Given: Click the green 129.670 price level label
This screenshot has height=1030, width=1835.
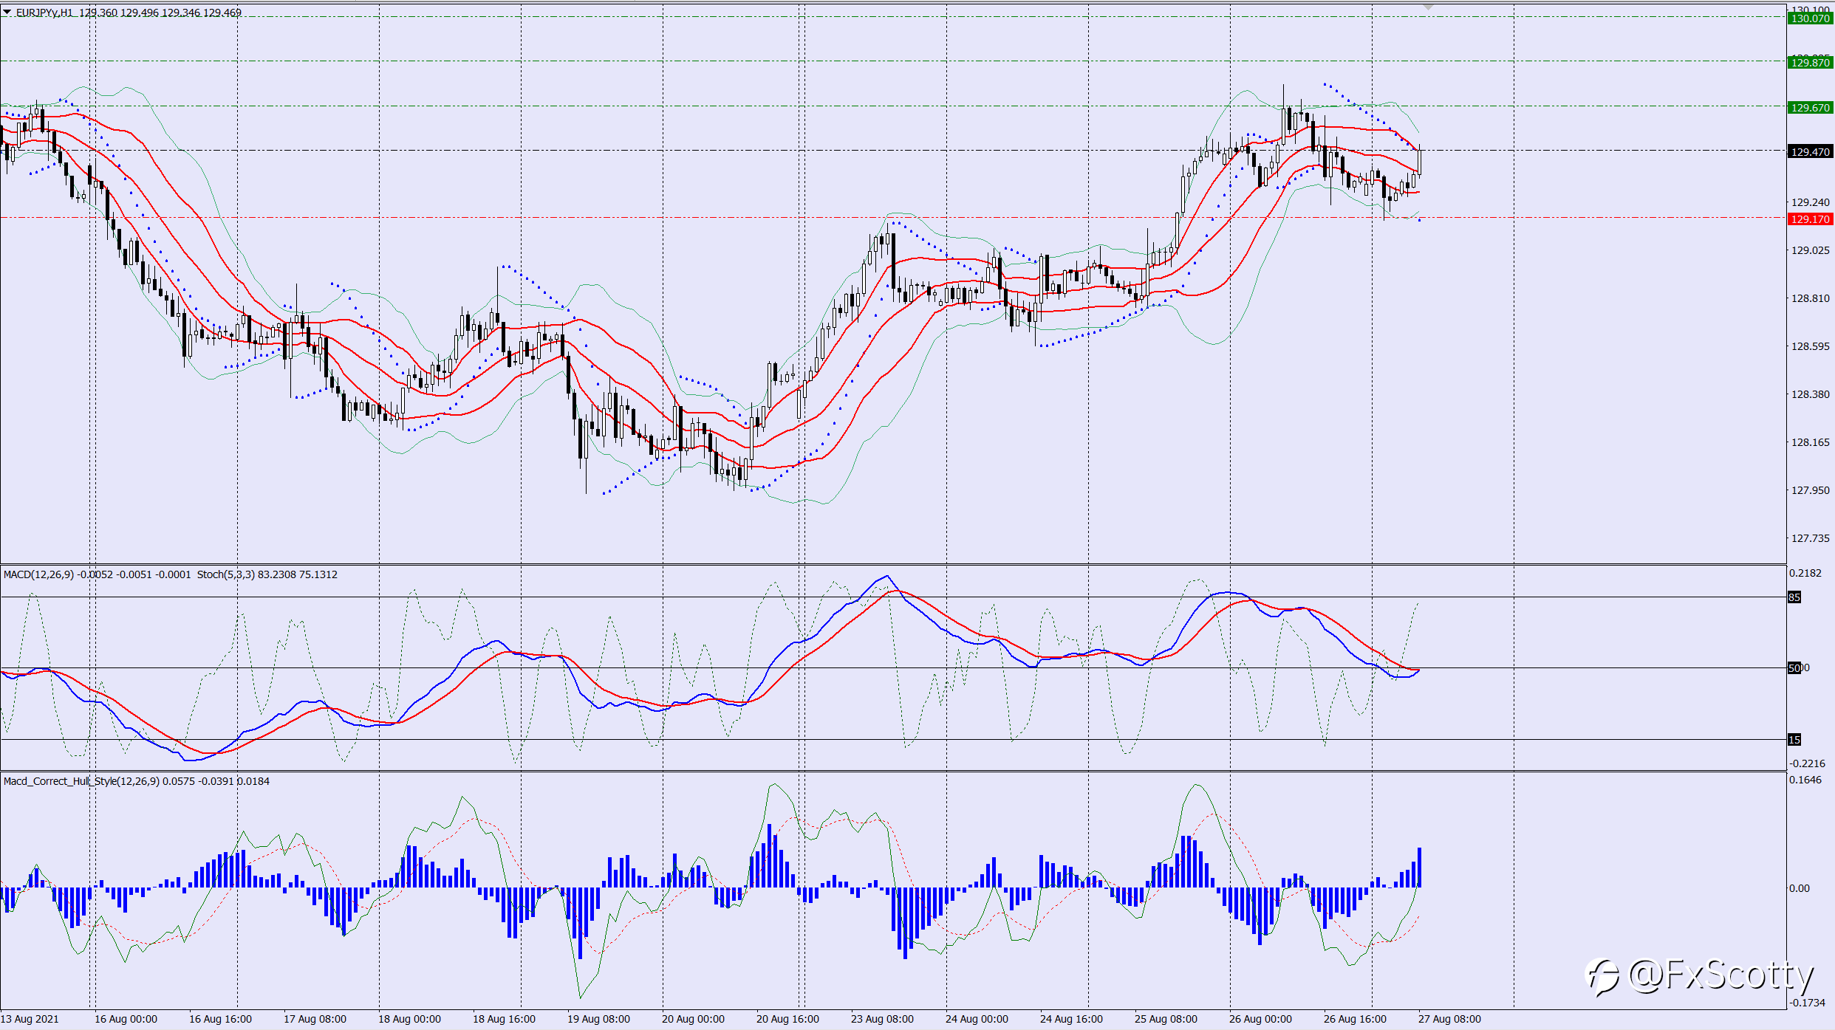Looking at the screenshot, I should 1810,108.
